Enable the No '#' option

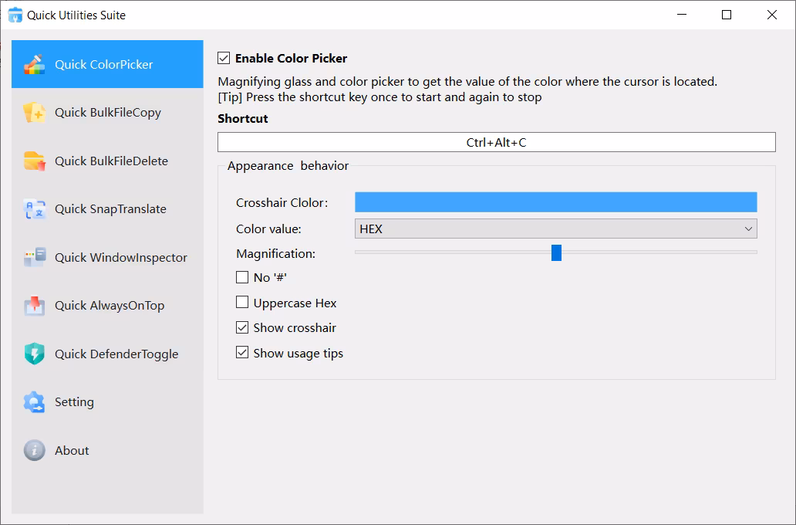click(x=243, y=276)
